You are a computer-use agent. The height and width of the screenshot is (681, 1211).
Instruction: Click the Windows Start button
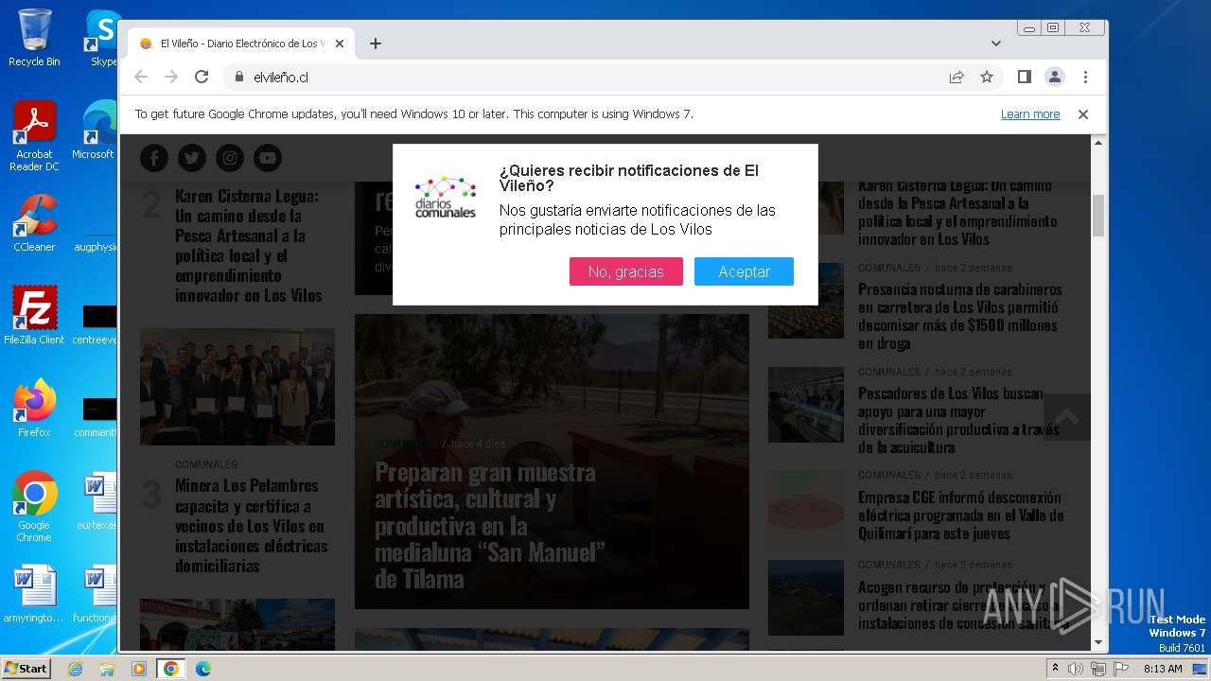coord(26,669)
